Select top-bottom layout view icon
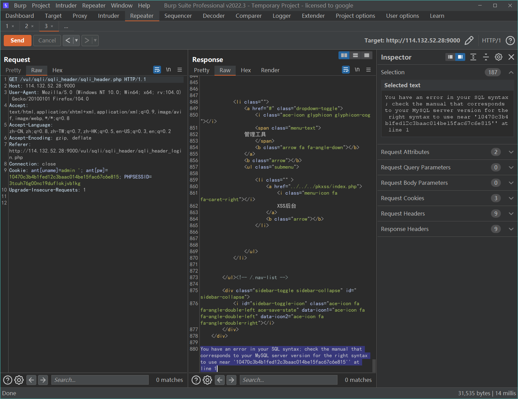This screenshot has width=518, height=399. (x=355, y=55)
